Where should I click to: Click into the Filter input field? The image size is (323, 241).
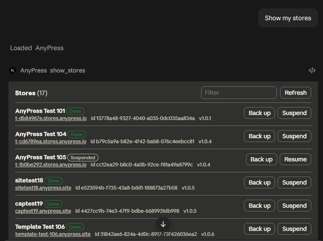coord(239,93)
